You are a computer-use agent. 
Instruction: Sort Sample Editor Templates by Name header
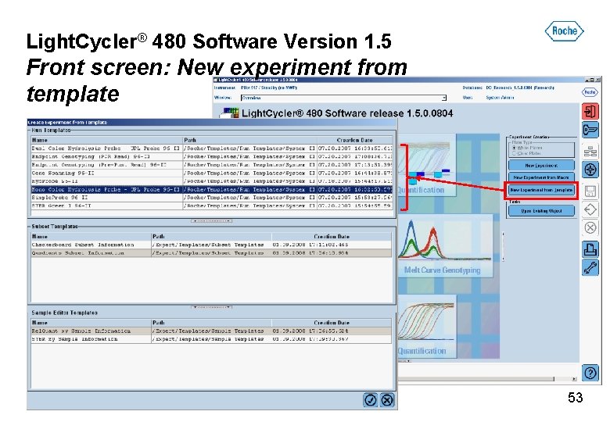click(91, 323)
